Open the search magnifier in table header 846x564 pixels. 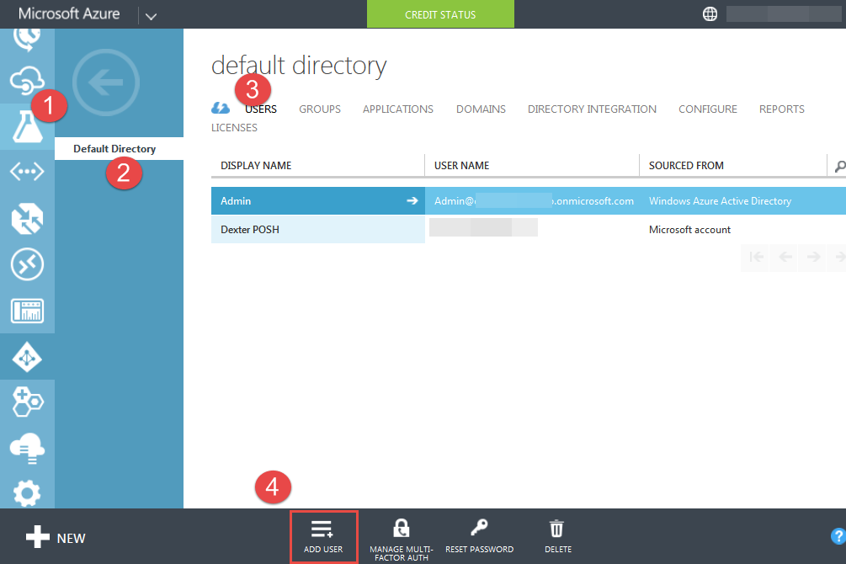click(839, 166)
